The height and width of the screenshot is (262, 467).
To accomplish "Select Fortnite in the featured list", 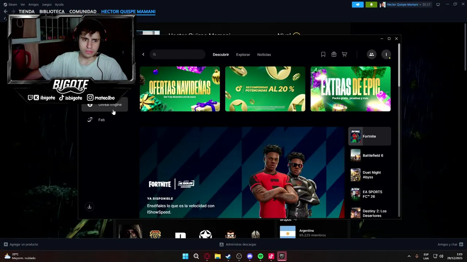I will [x=370, y=136].
